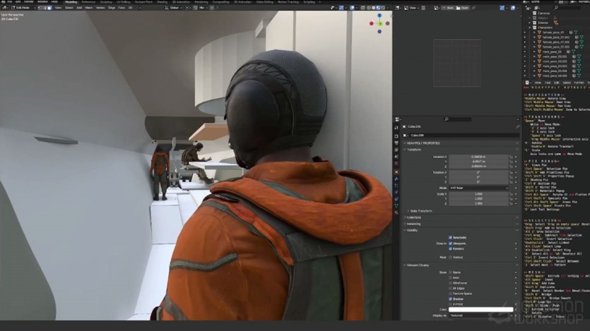
Task: Click the Scale X value field
Action: click(x=478, y=194)
